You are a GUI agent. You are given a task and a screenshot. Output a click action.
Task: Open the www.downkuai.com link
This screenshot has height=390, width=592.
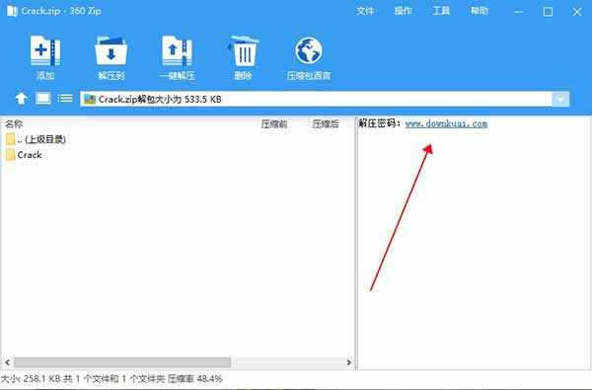[x=446, y=123]
